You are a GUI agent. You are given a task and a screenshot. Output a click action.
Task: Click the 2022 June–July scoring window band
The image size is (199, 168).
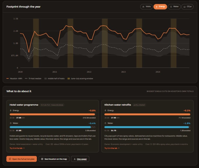pos(105,43)
